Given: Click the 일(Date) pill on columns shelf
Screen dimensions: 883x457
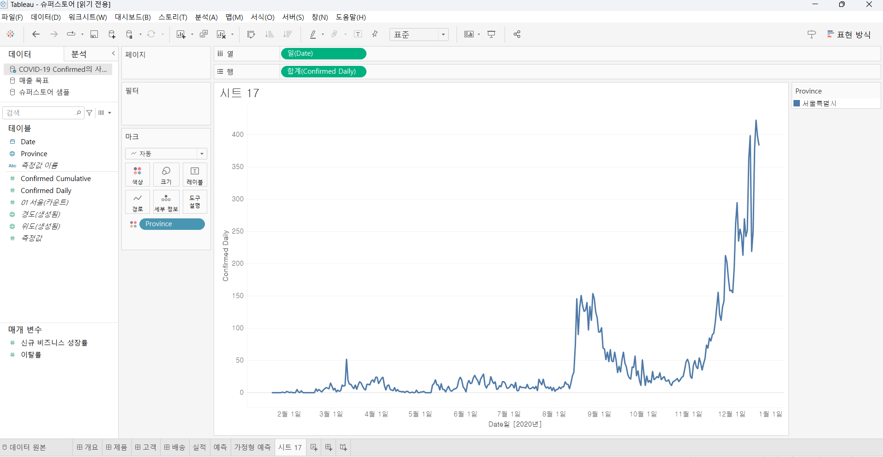Looking at the screenshot, I should tap(323, 53).
